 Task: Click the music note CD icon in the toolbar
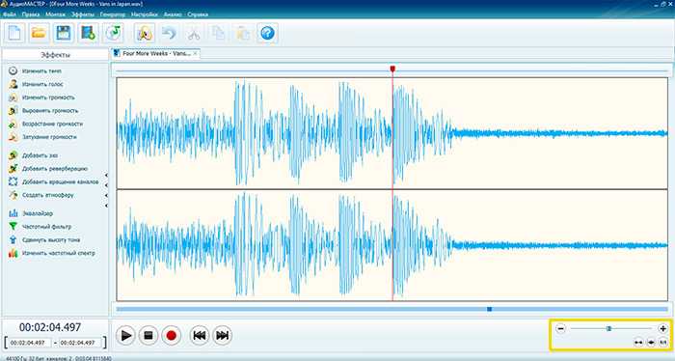click(x=113, y=33)
